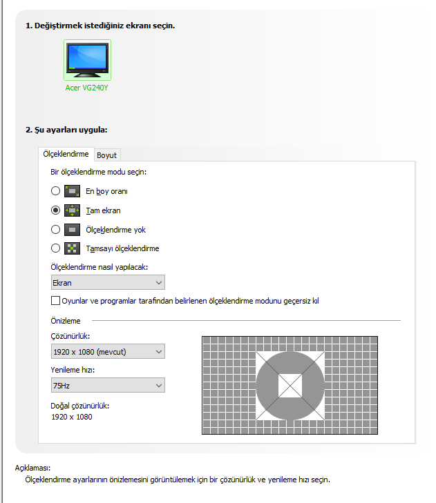Image resolution: width=436 pixels, height=503 pixels.
Task: Click the full-screen scaling mode icon
Action: [73, 210]
